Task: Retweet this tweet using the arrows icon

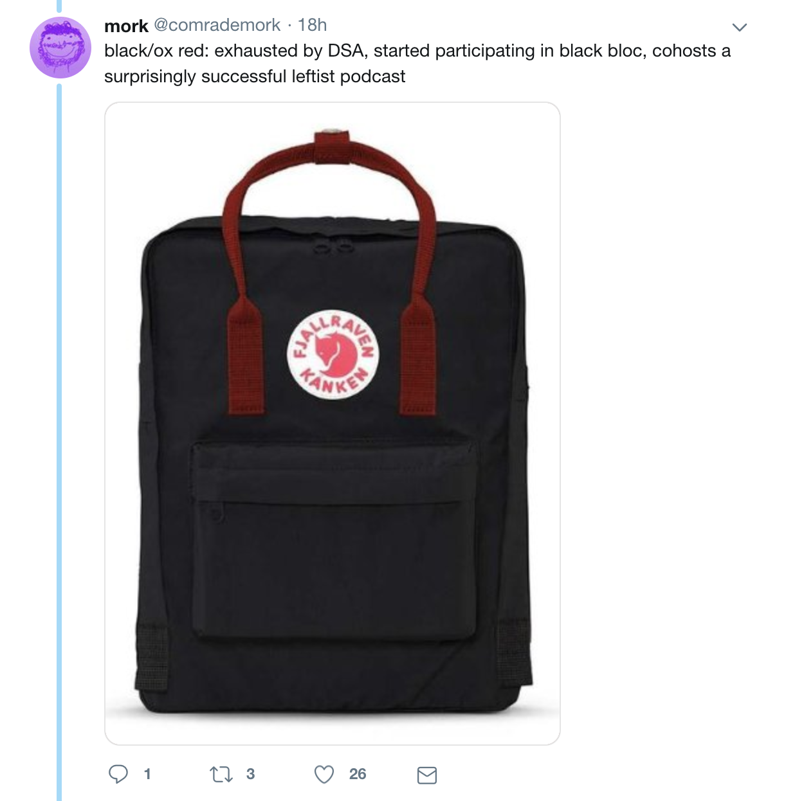Action: (x=221, y=775)
